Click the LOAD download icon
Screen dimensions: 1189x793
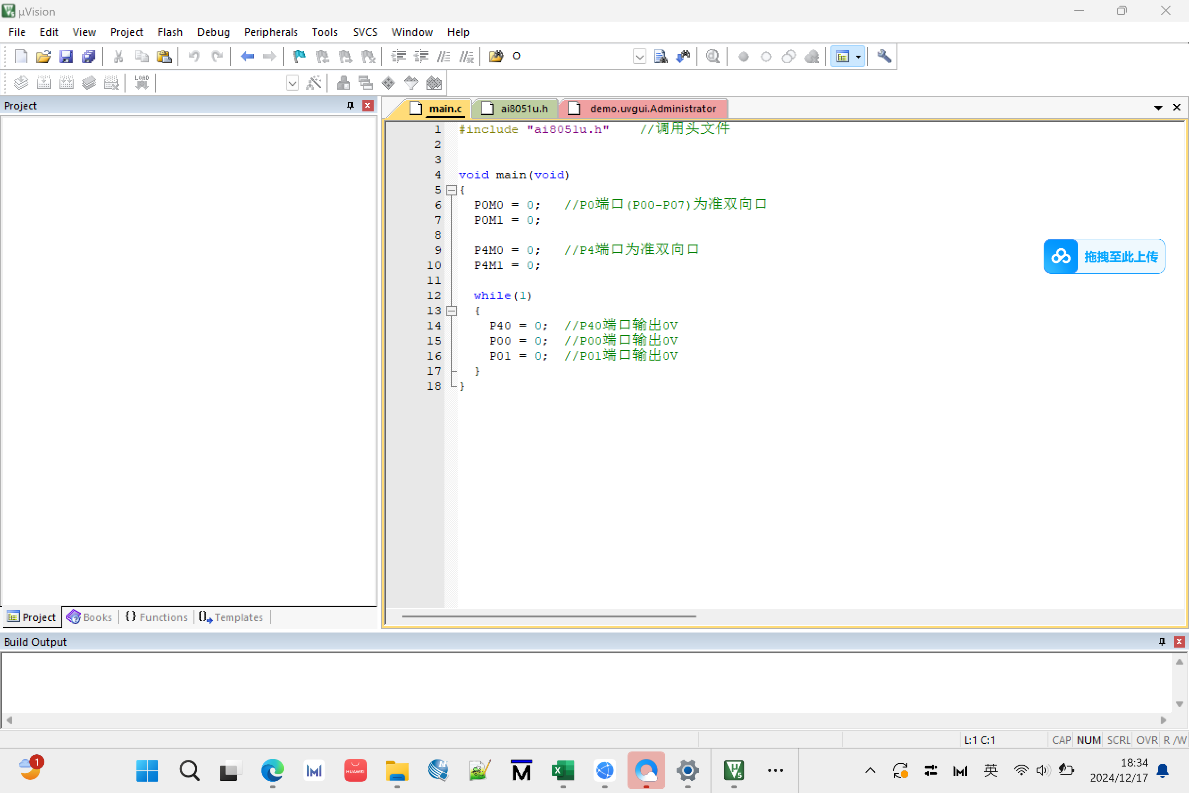[x=142, y=83]
